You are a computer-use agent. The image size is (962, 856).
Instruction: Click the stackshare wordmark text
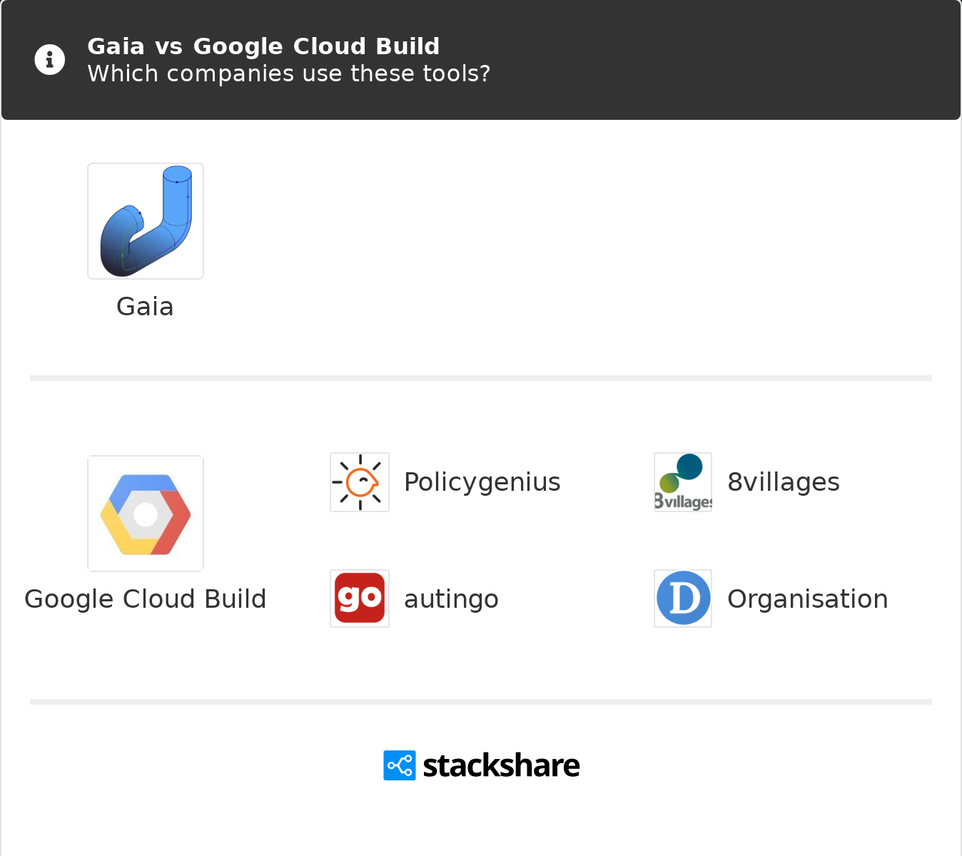pos(502,766)
